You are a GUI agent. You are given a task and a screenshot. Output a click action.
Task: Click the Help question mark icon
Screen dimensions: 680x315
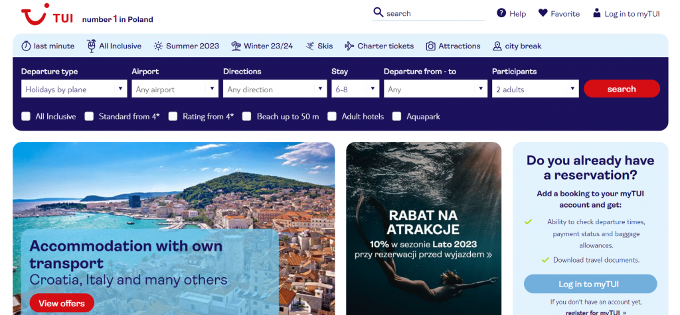click(x=501, y=13)
